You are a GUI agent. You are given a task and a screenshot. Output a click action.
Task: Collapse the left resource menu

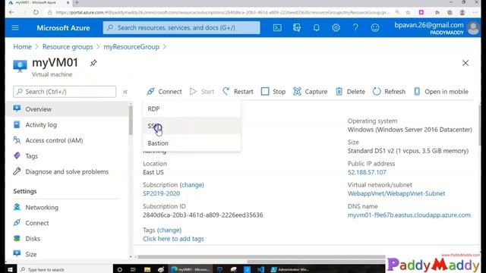point(125,92)
